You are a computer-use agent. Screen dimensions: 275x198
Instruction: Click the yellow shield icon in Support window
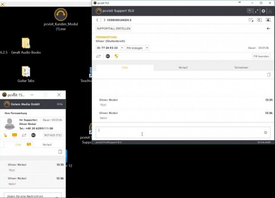116,56
